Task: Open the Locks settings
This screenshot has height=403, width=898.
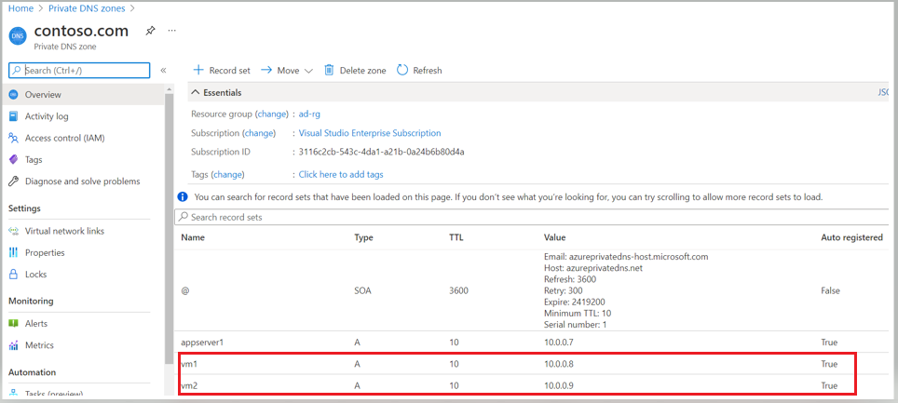Action: tap(36, 275)
